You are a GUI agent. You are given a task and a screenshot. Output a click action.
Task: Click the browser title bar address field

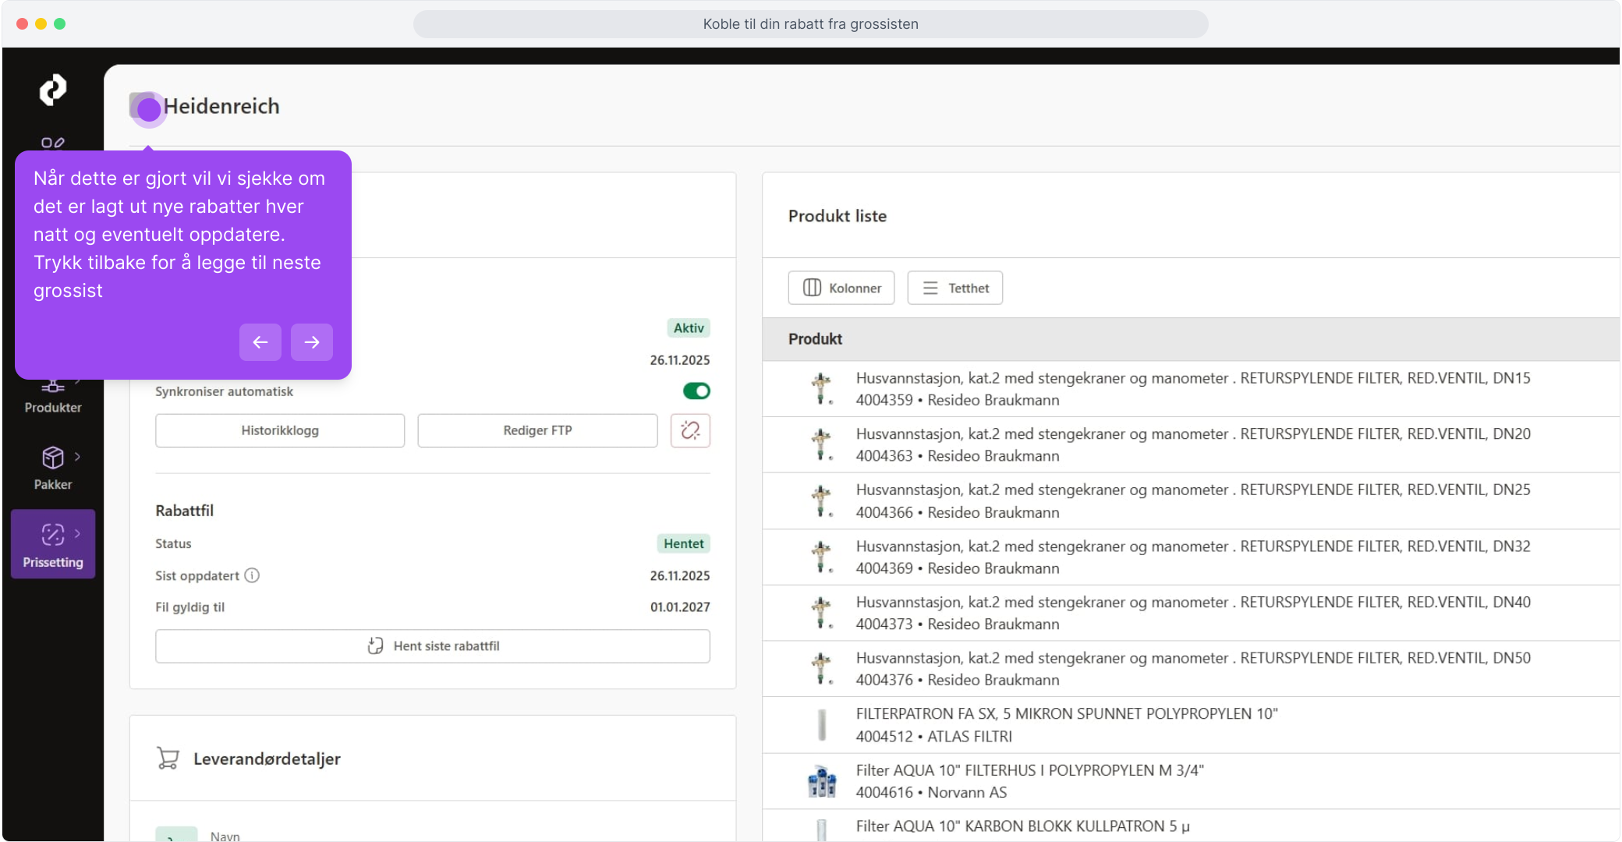[811, 24]
